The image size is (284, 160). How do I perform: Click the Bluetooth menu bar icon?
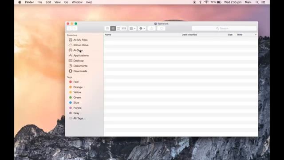200,2
